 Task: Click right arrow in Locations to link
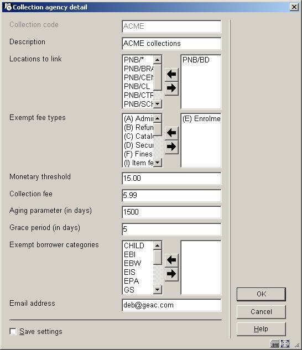[x=171, y=88]
